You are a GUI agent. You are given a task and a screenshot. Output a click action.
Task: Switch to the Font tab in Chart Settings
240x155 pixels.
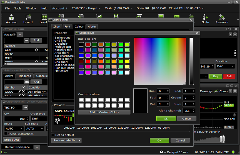pos(67,27)
